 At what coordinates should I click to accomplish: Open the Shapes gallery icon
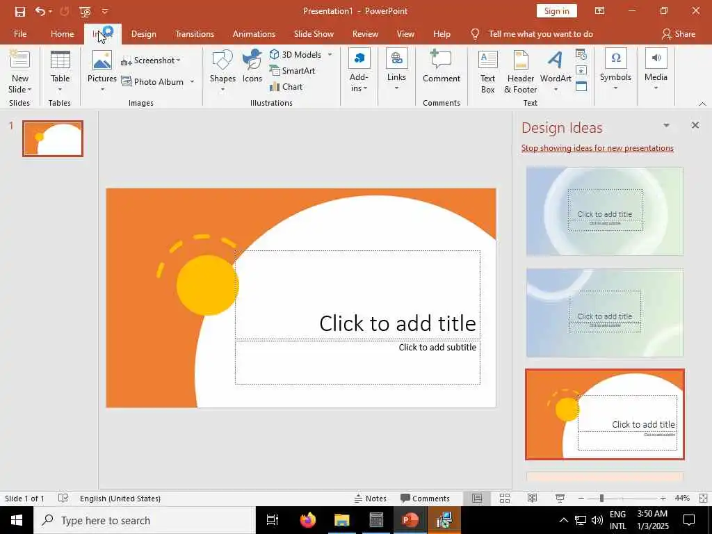222,60
